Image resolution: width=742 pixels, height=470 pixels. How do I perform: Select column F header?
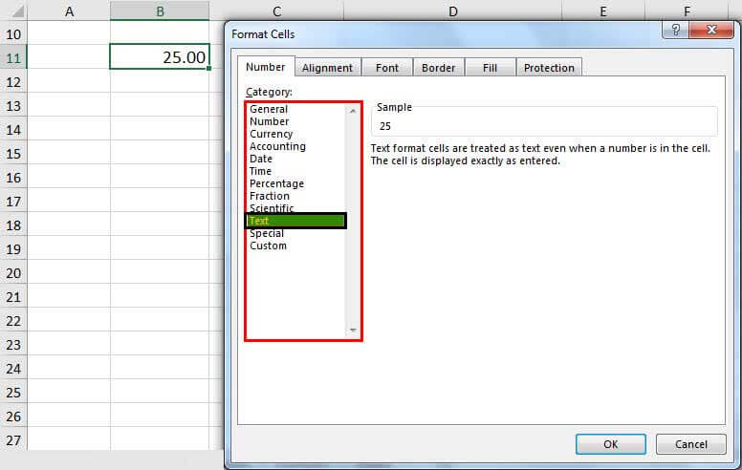687,11
